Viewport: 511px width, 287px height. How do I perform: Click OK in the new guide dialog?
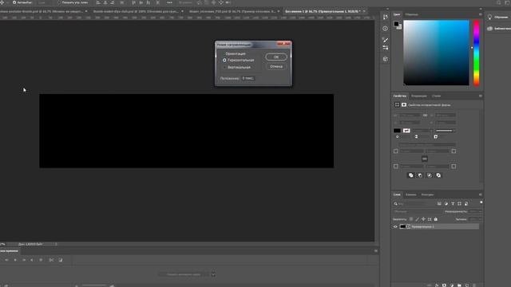(x=276, y=57)
